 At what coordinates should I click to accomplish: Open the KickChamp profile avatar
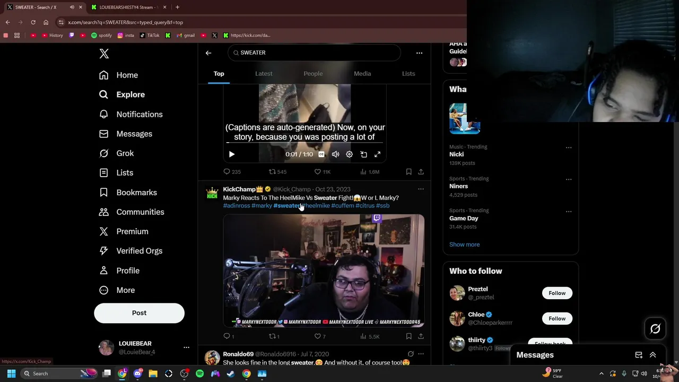point(212,193)
